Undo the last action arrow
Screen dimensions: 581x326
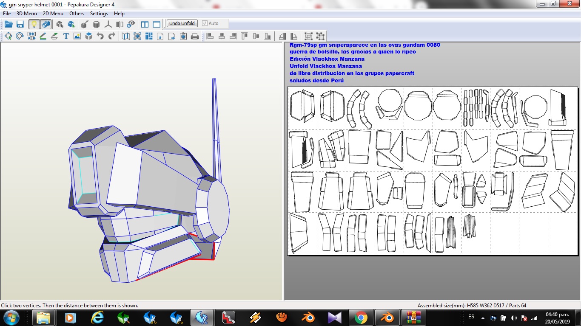coord(100,36)
